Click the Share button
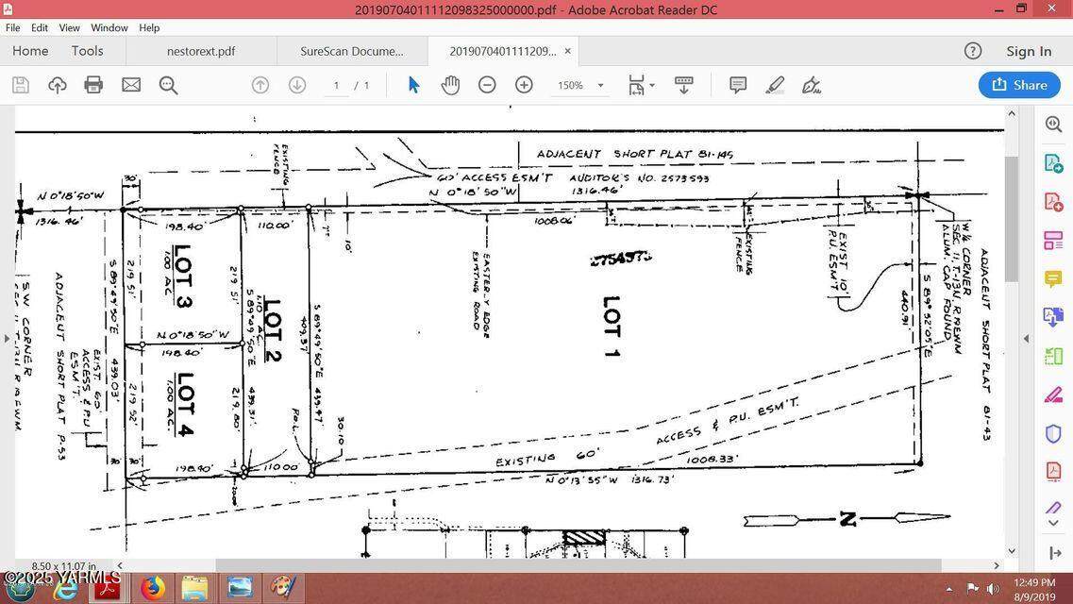Image resolution: width=1073 pixels, height=604 pixels. 1019,85
